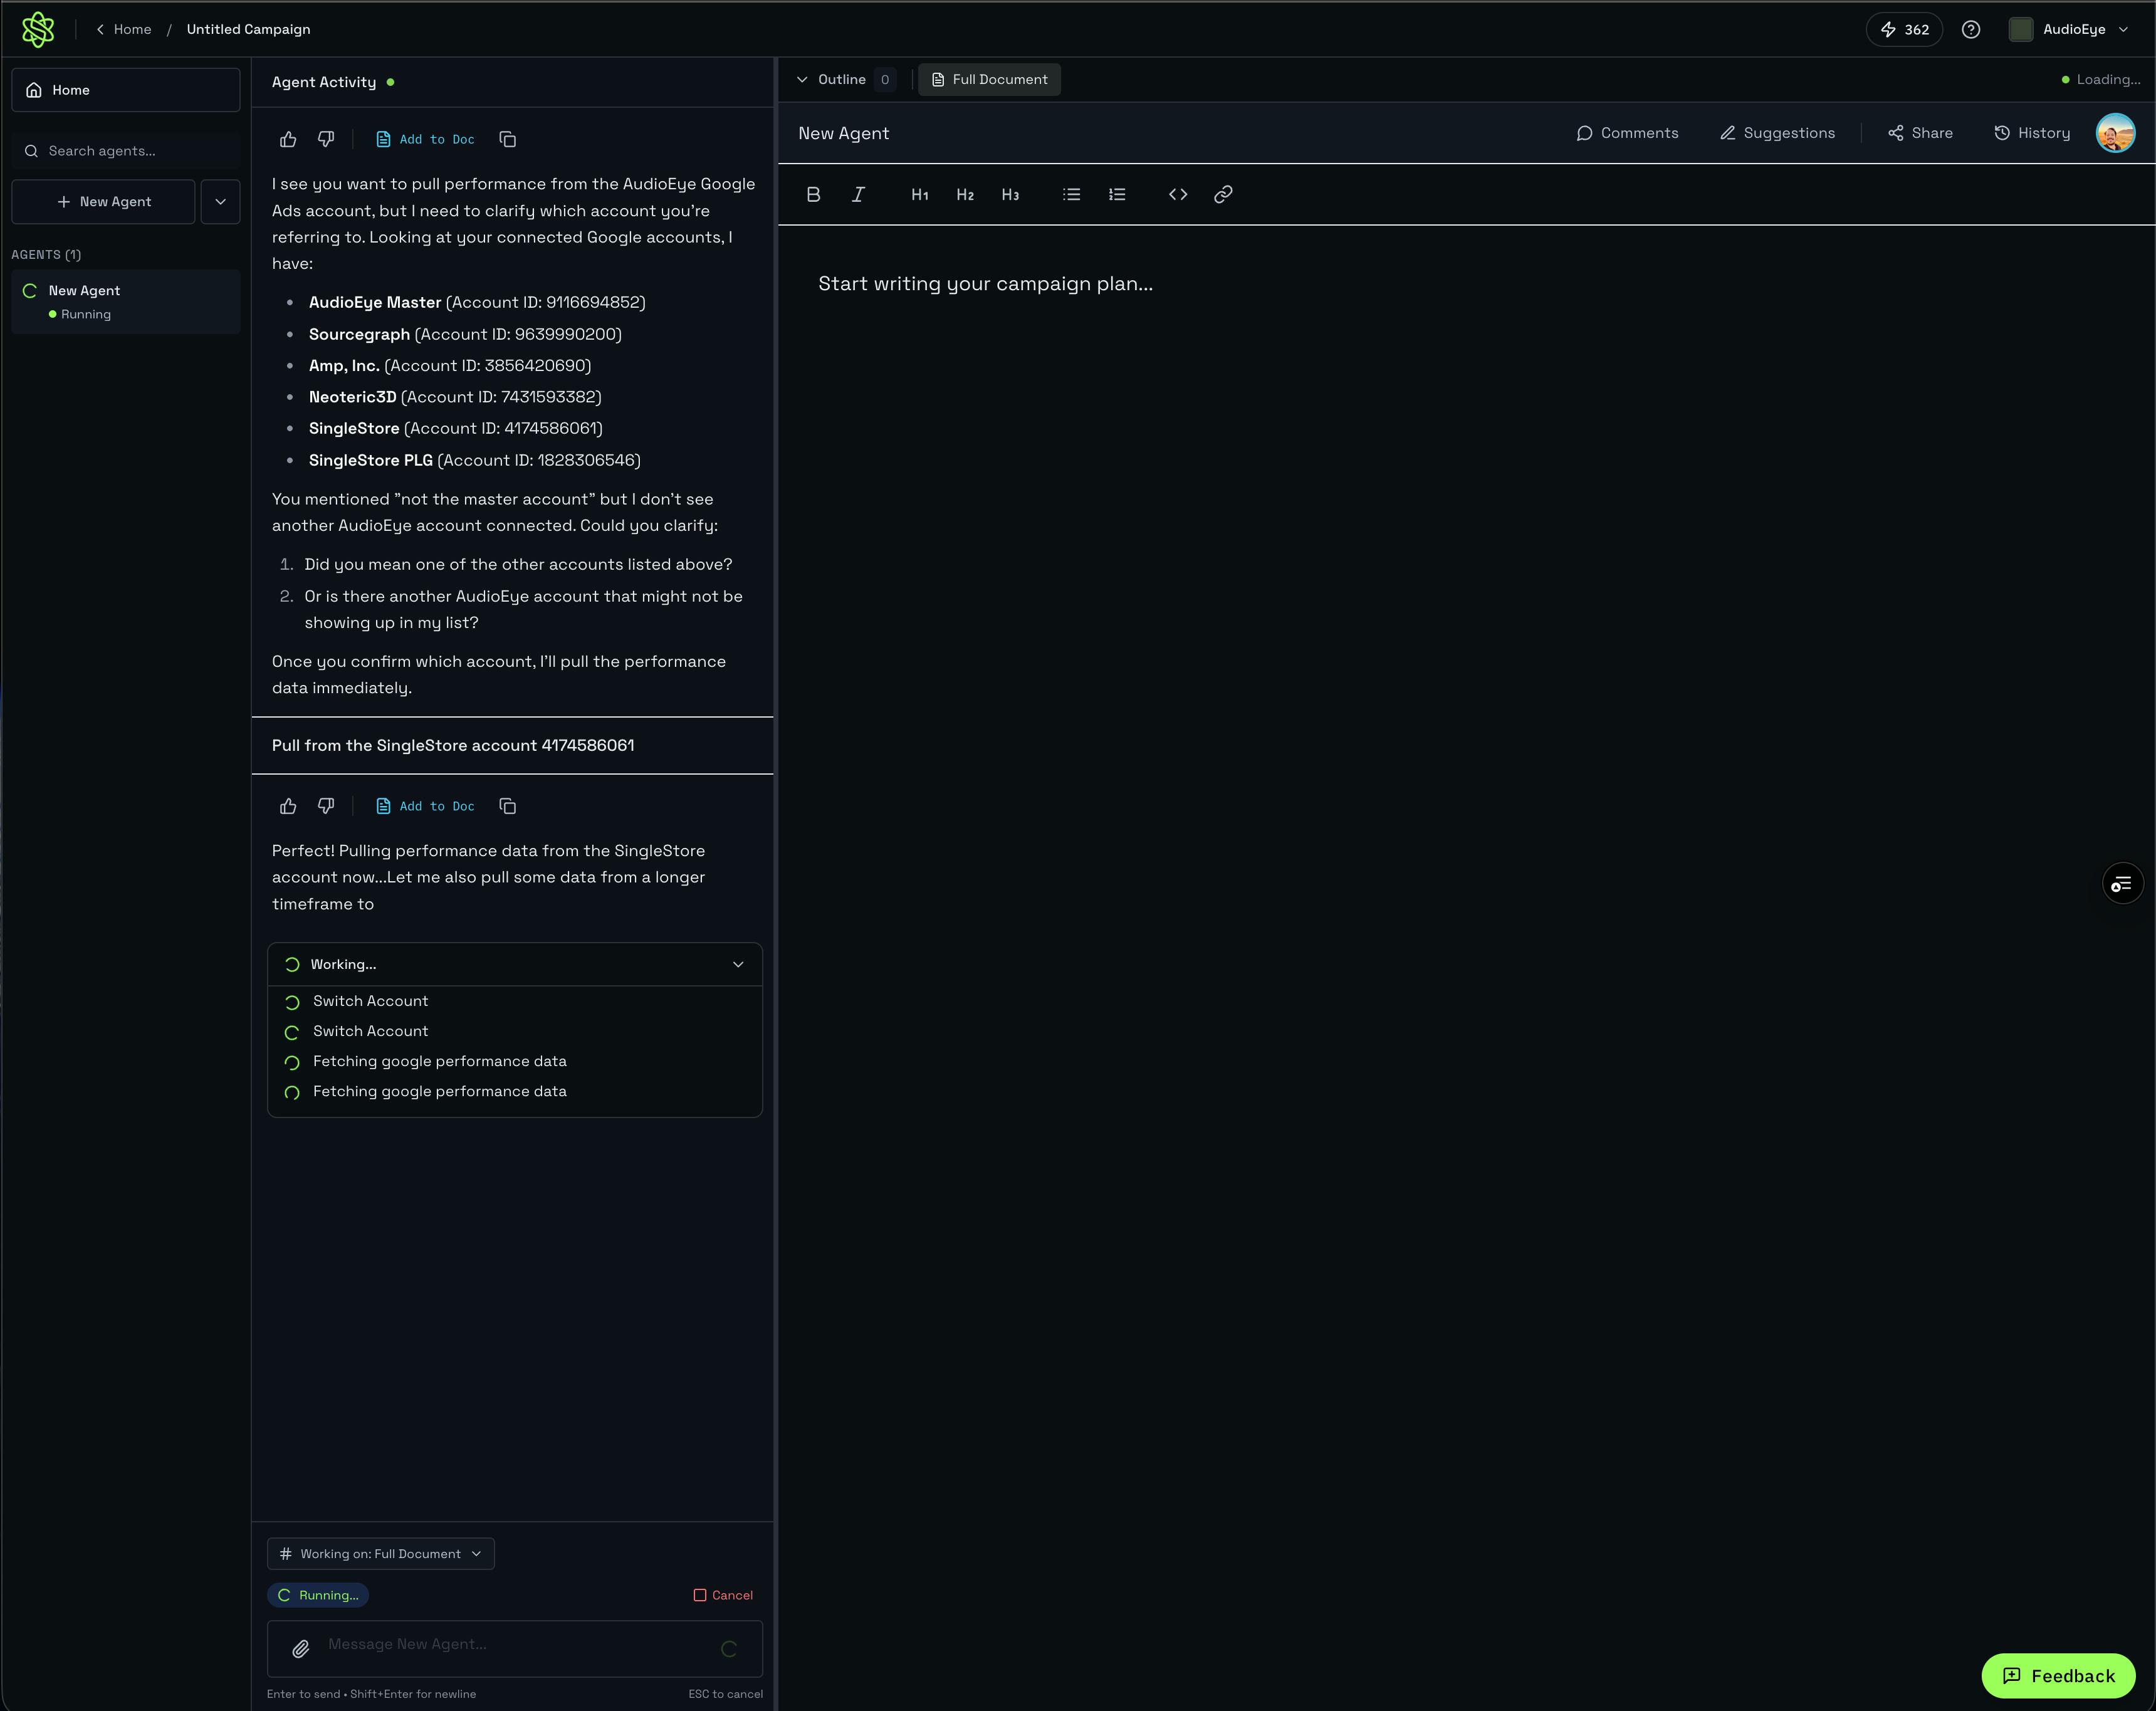Viewport: 2156px width, 1711px height.
Task: Click the user avatar photo
Action: [2115, 133]
